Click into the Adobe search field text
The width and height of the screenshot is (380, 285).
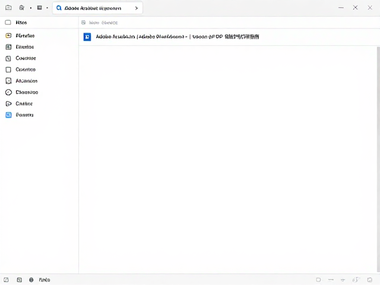[x=93, y=8]
